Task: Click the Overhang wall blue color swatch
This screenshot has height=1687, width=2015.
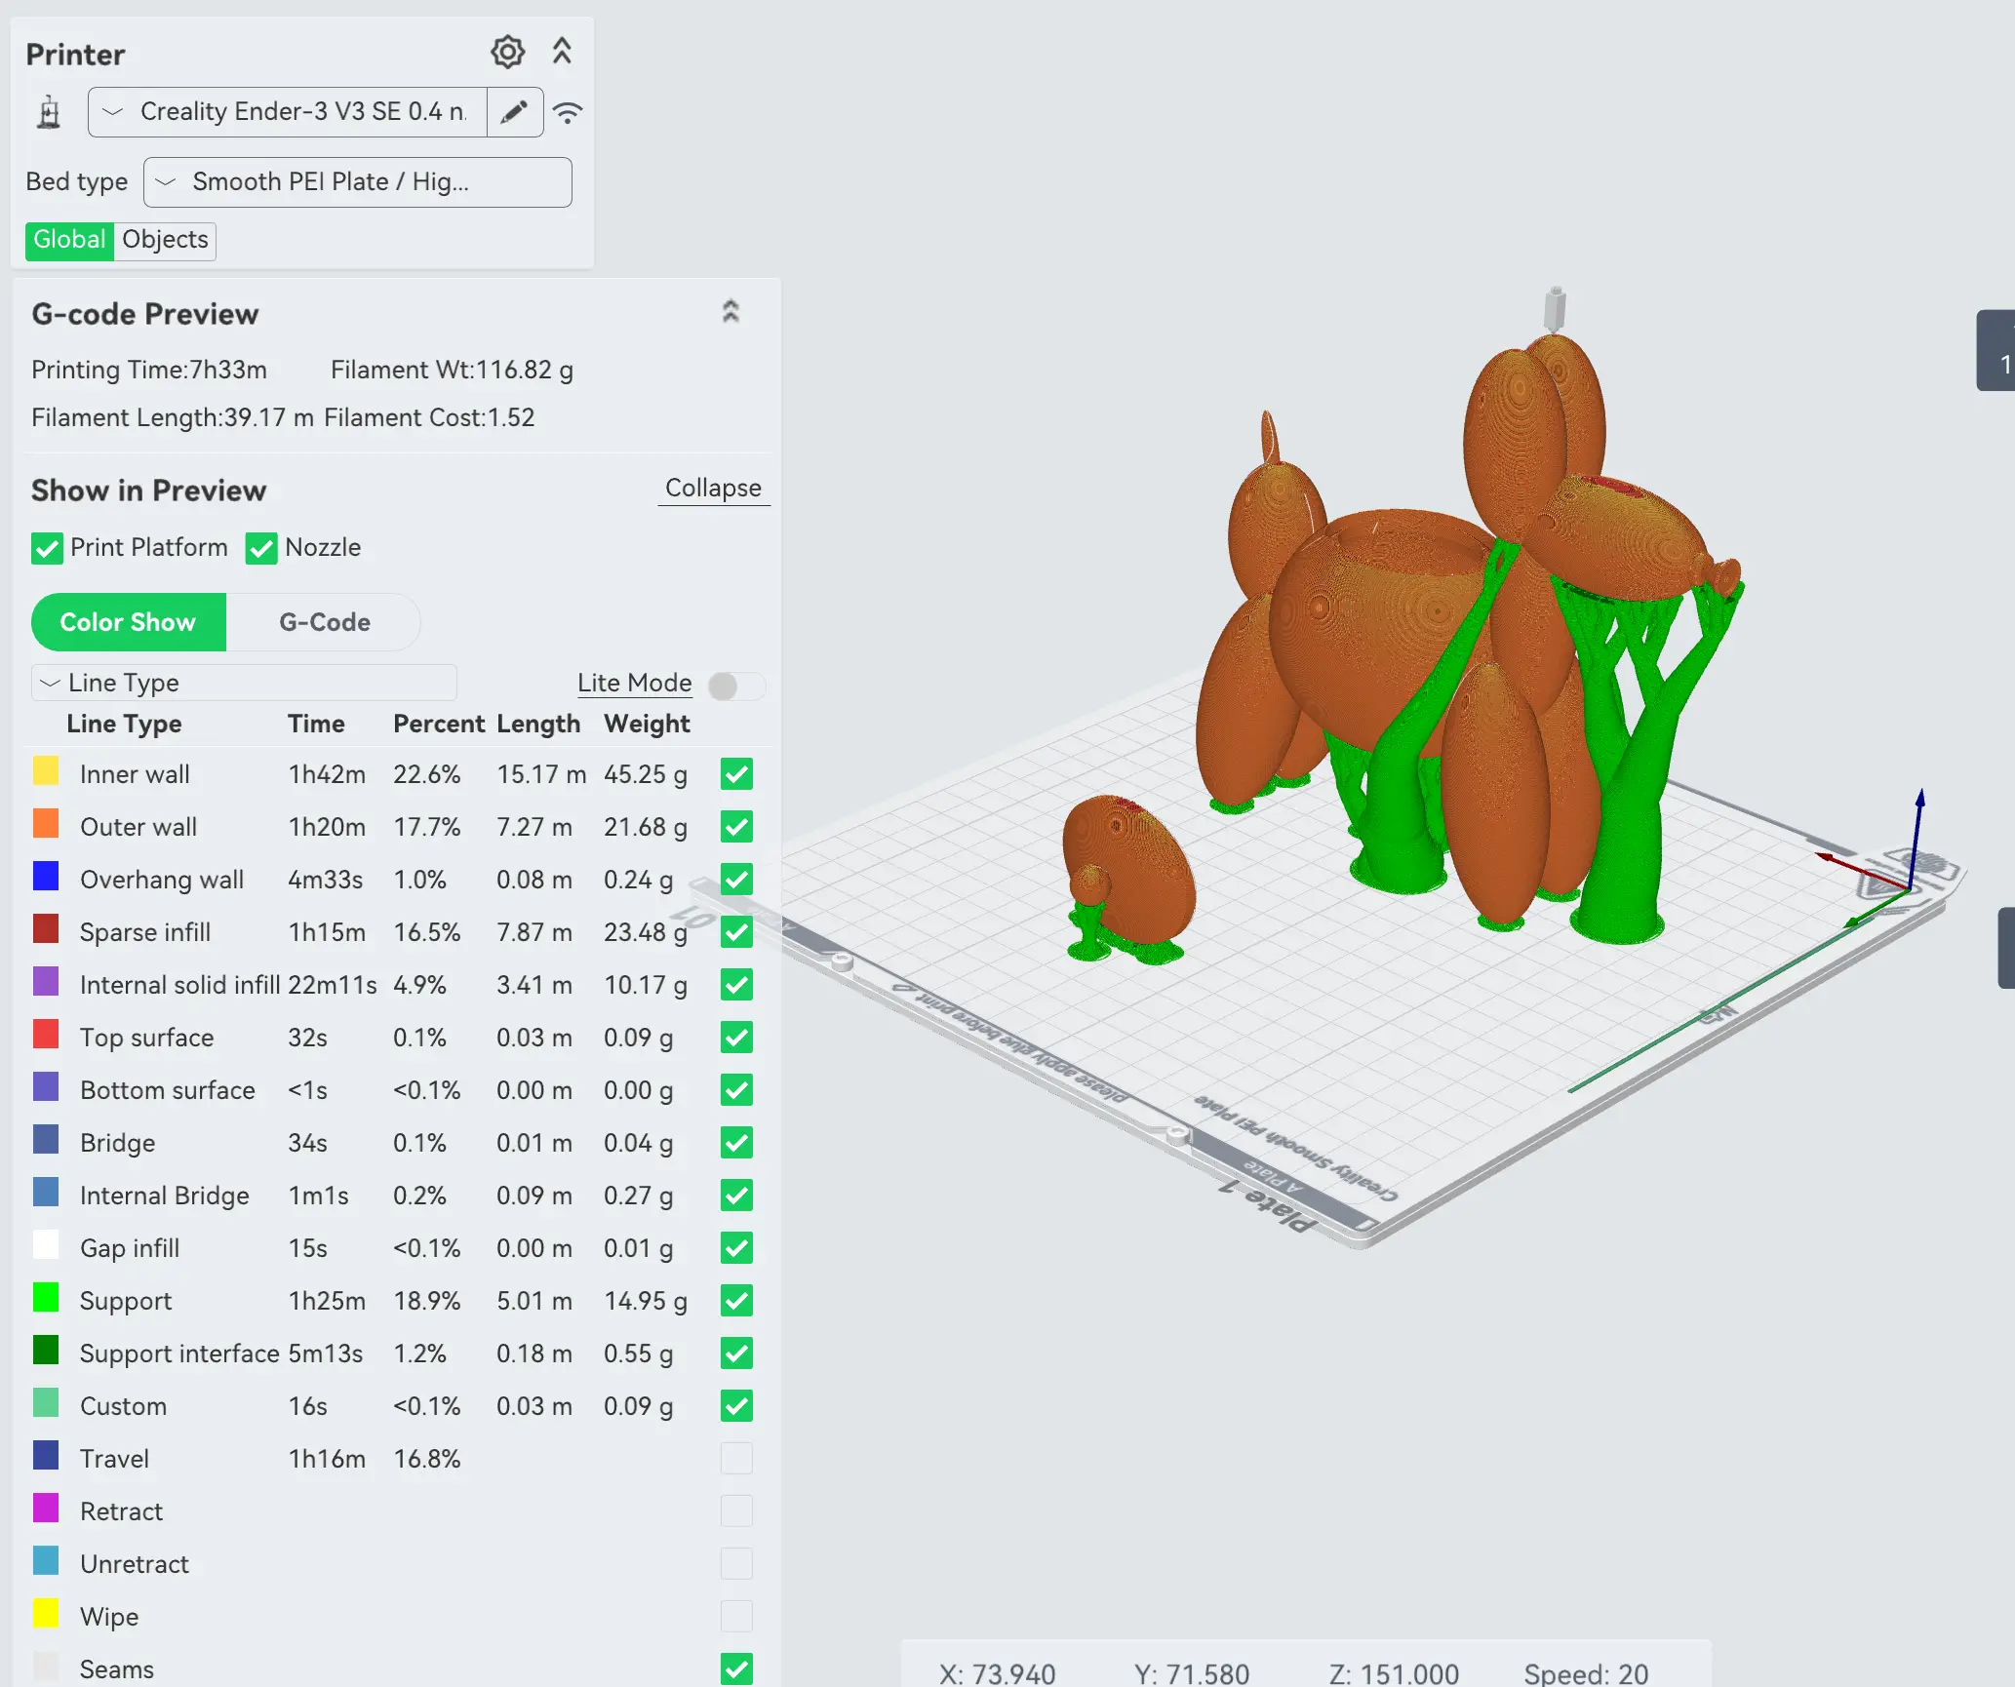Action: coord(46,877)
